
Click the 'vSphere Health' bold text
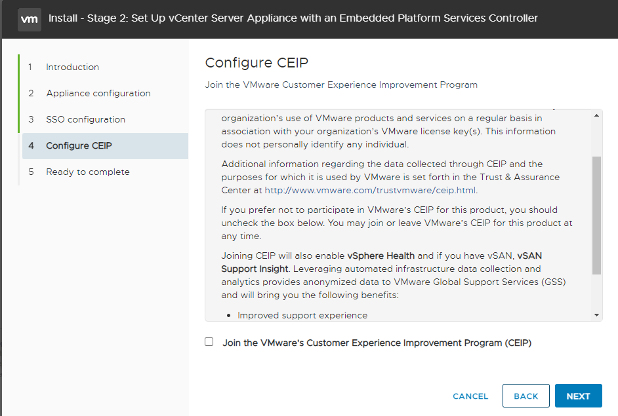pos(381,255)
